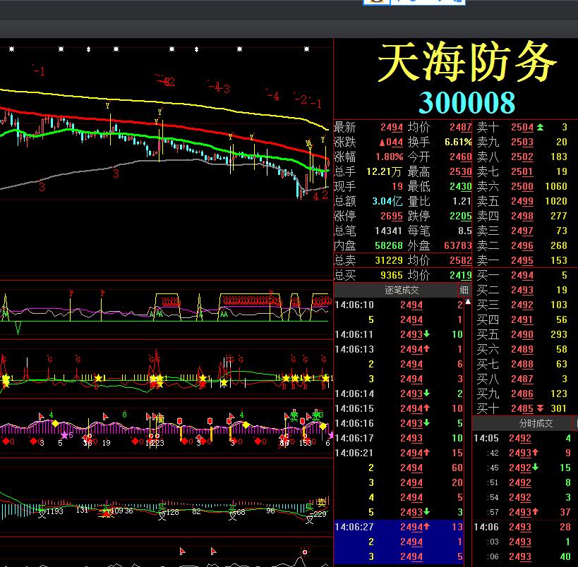Click the stock name 天海防务
This screenshot has height=567, width=578.
click(466, 63)
